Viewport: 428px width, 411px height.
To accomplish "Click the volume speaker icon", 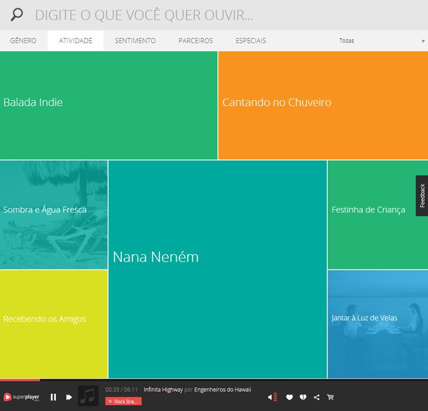I will 272,397.
